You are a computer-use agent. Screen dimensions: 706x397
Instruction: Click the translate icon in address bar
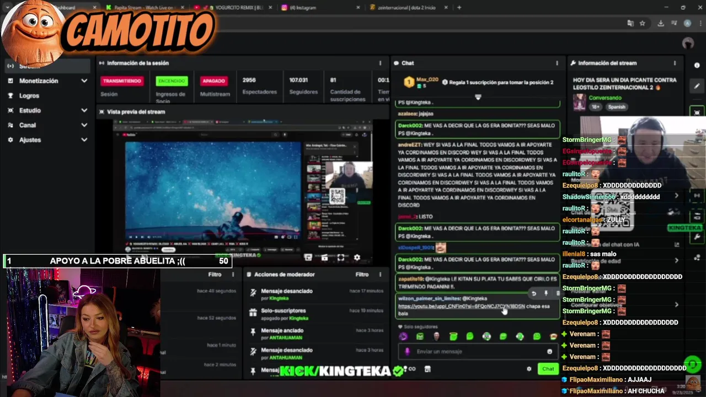point(630,23)
